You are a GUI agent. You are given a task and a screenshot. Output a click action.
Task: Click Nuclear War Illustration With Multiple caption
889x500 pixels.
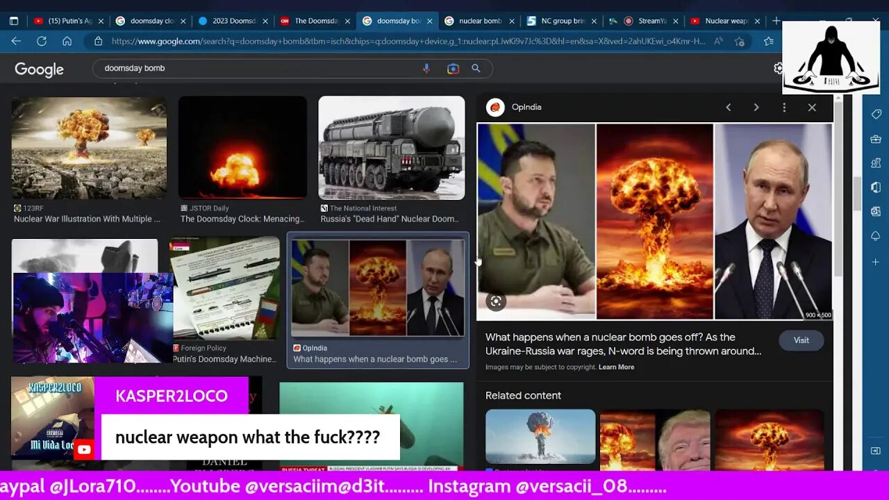87,219
